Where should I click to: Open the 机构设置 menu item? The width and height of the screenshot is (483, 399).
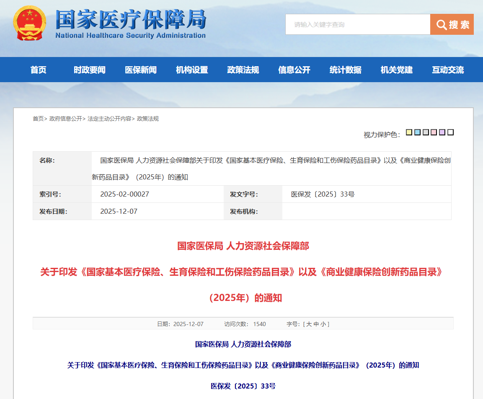(x=192, y=70)
